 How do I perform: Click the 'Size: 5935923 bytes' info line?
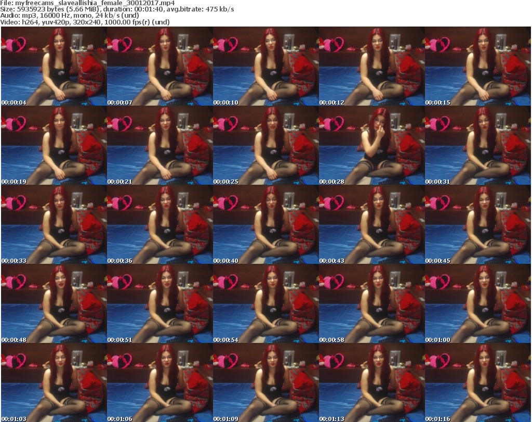coord(117,9)
